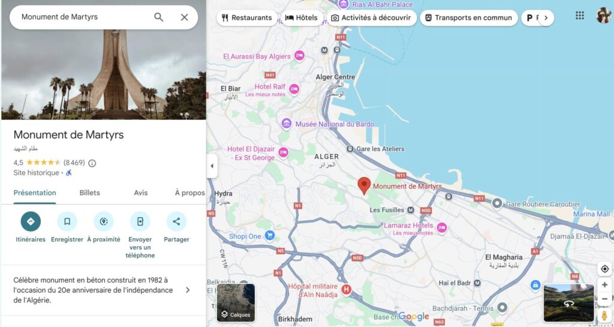
Task: Click the Les Fusilles metro icon
Action: click(410, 210)
